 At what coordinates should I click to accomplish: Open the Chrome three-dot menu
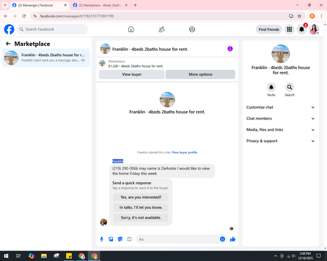pos(321,16)
